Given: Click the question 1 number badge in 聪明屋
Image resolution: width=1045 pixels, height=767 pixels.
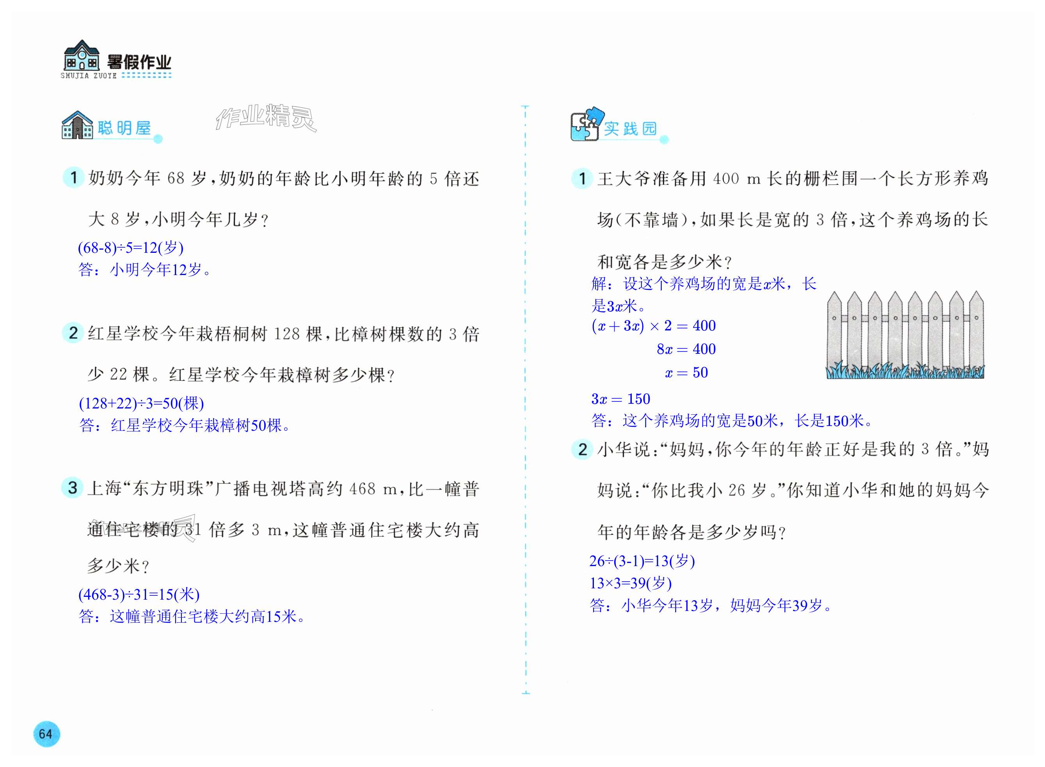Looking at the screenshot, I should click(x=73, y=178).
